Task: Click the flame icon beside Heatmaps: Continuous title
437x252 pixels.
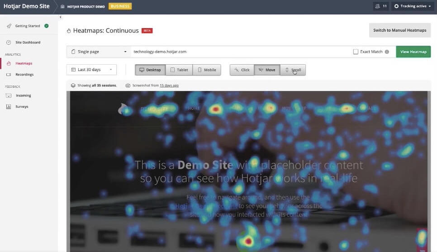Action: (69, 31)
